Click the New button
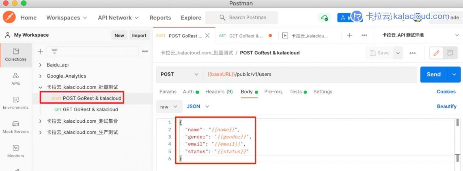This screenshot has width=463, height=171. pos(119,35)
